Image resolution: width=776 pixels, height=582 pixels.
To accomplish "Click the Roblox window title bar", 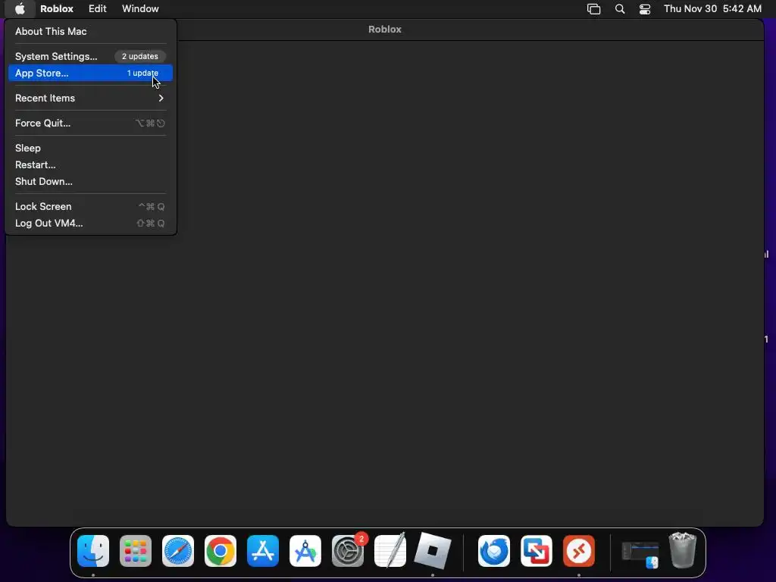I will 384,30.
